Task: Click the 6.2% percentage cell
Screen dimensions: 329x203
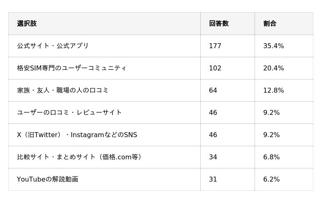Action: (x=271, y=180)
